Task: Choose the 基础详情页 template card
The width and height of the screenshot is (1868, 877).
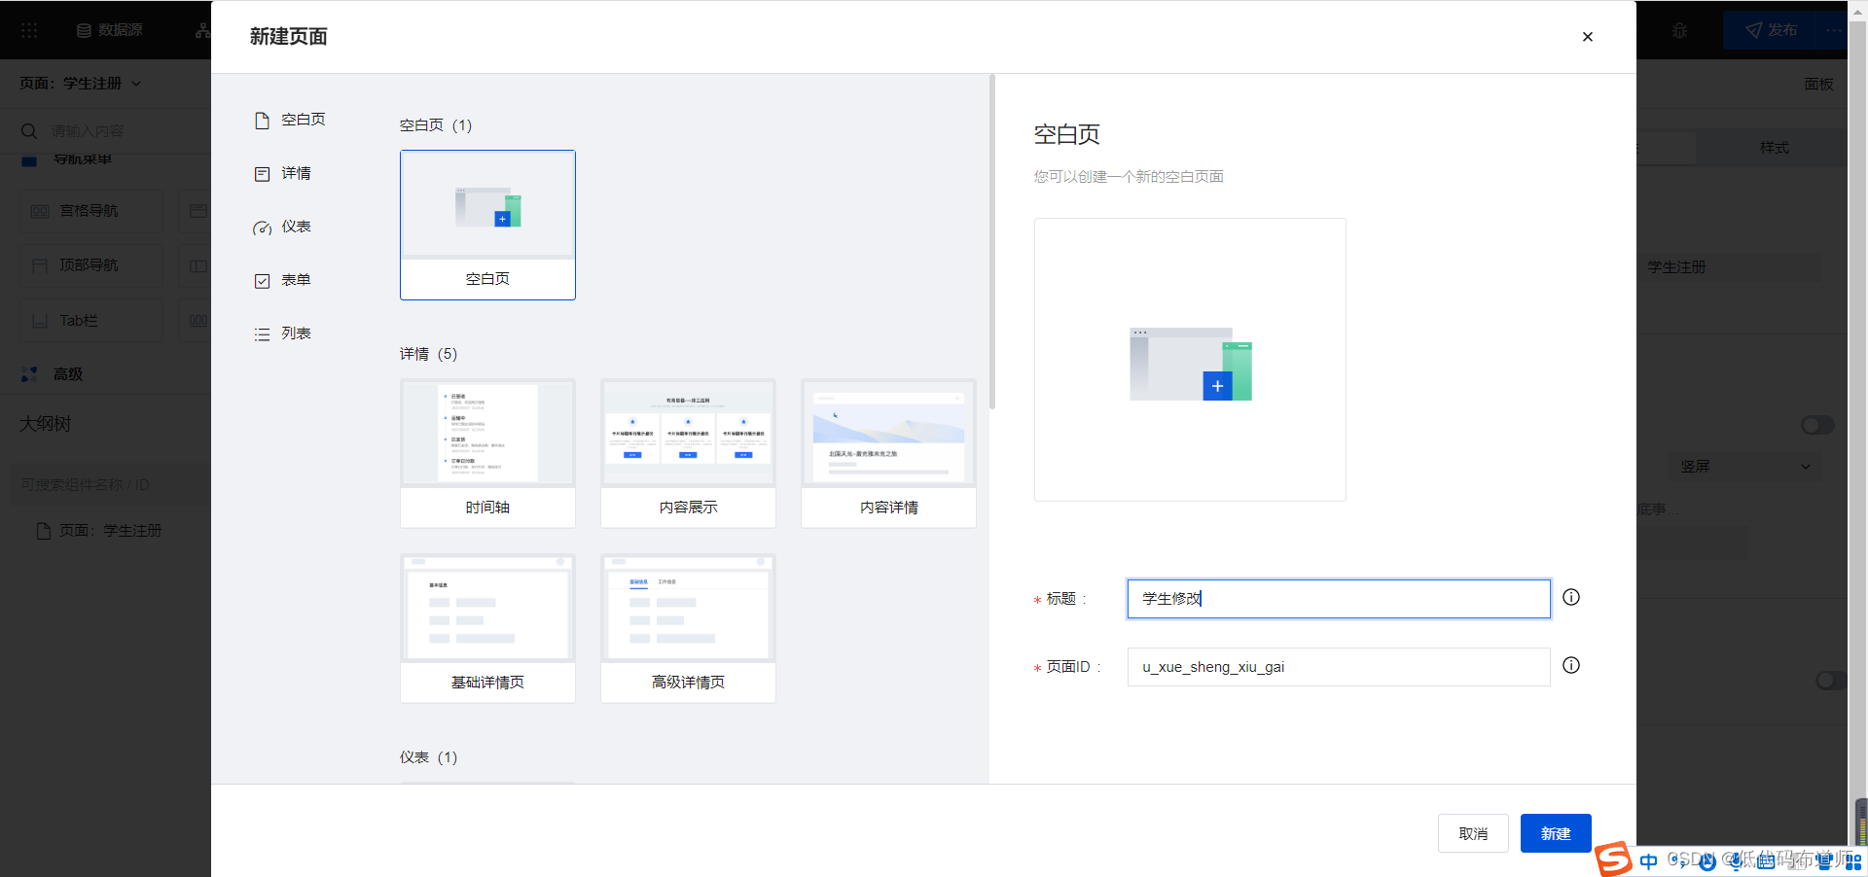Action: pyautogui.click(x=487, y=628)
